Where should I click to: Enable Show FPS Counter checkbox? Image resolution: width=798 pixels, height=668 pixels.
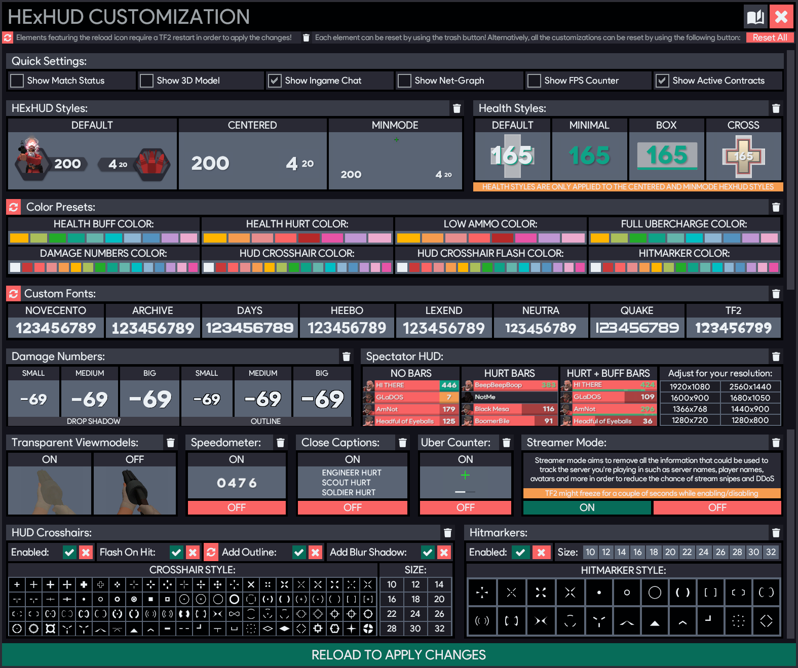(535, 81)
